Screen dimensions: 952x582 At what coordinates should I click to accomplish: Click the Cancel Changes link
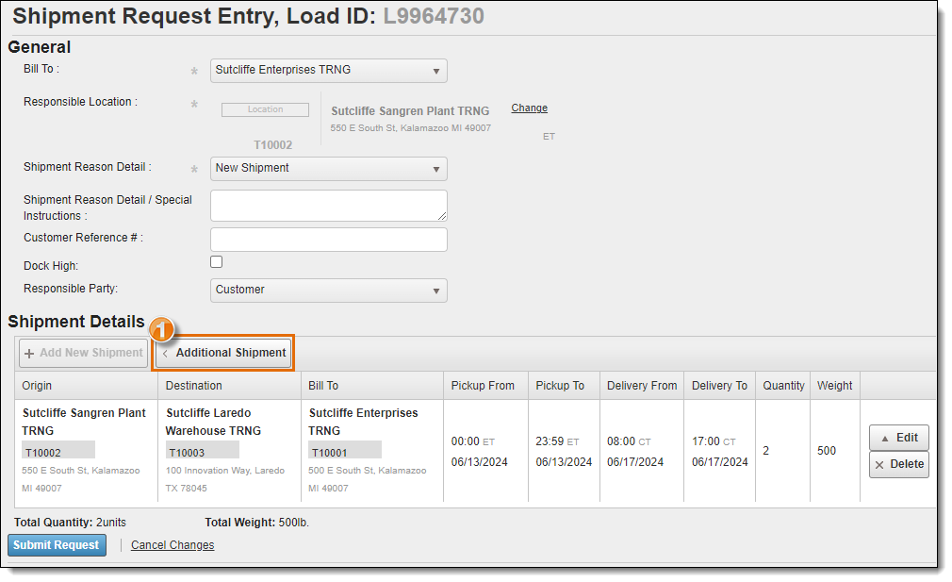172,545
